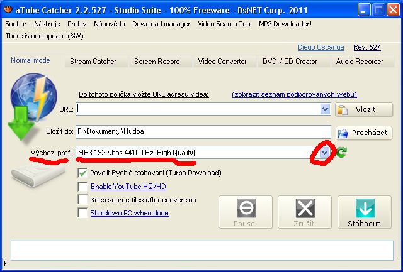Switch to Screen Record tab
The width and height of the screenshot is (403, 272).
(x=161, y=62)
